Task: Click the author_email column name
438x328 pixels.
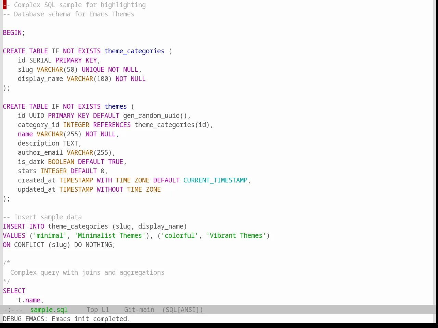Action: [40, 152]
